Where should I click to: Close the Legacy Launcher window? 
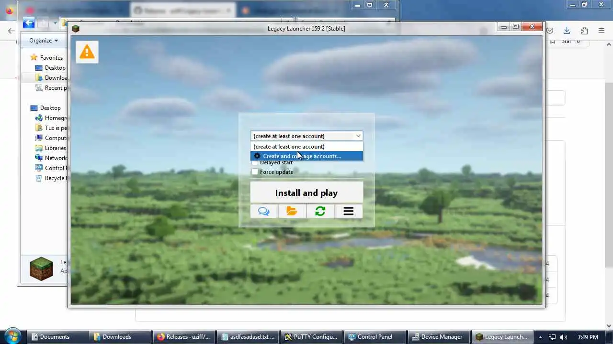click(532, 27)
